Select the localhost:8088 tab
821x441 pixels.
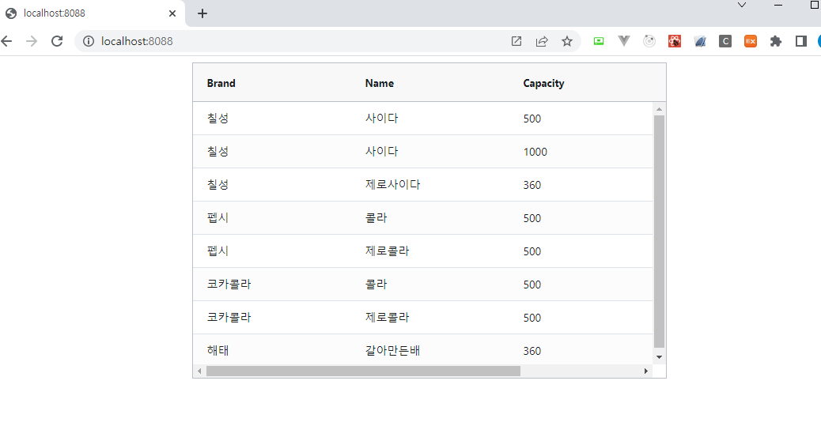[x=93, y=13]
